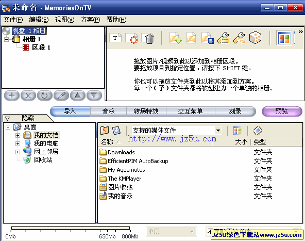The height and width of the screenshot is (241, 305).
Task: Move item up with triangle button
Action: (x=78, y=95)
